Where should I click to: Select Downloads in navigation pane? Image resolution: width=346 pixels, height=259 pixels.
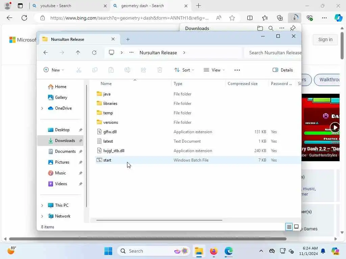pyautogui.click(x=60, y=141)
